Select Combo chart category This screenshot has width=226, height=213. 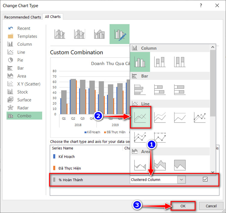(x=24, y=116)
